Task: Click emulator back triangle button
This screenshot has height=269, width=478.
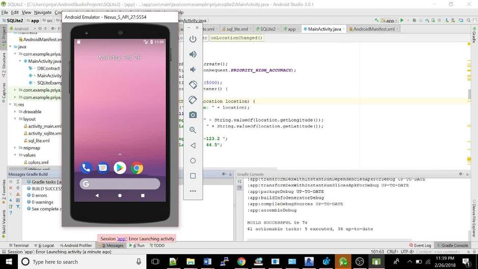Action: coord(193,145)
